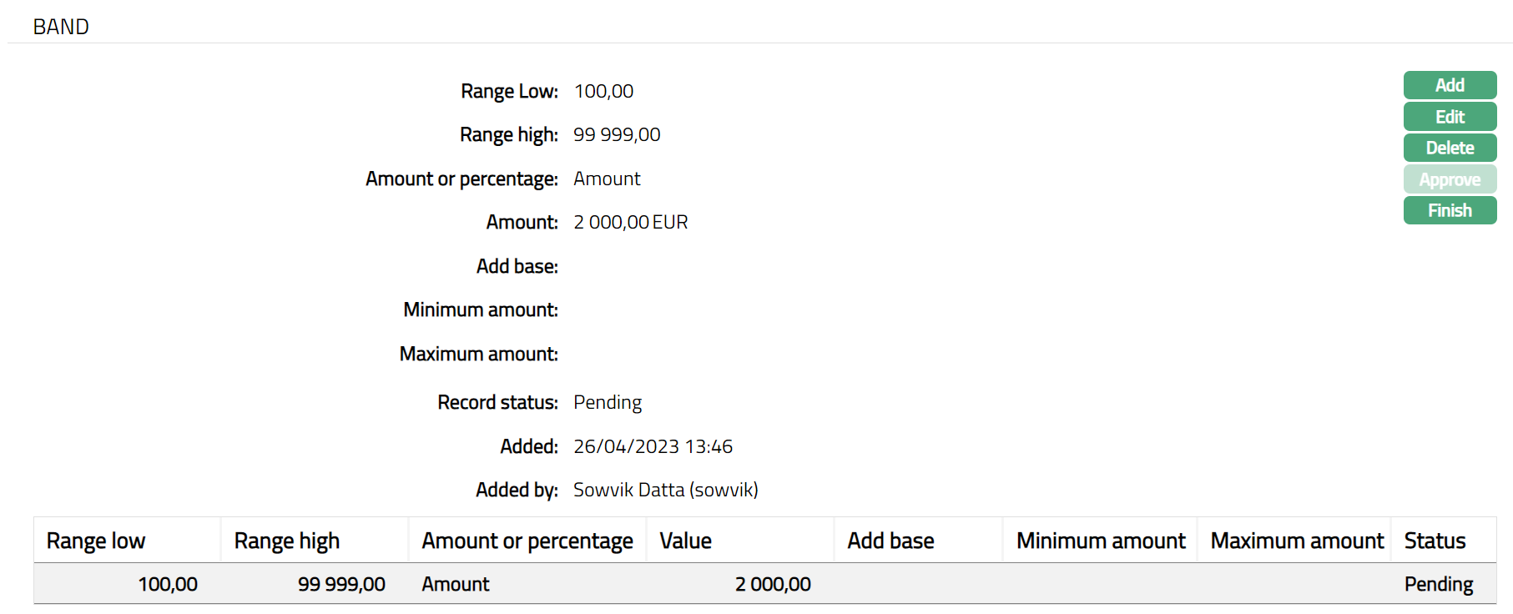Click the BAND section heading
Image resolution: width=1513 pixels, height=614 pixels.
[61, 27]
